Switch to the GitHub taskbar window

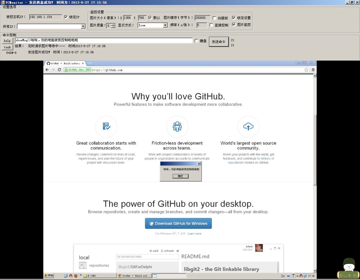tap(134, 276)
